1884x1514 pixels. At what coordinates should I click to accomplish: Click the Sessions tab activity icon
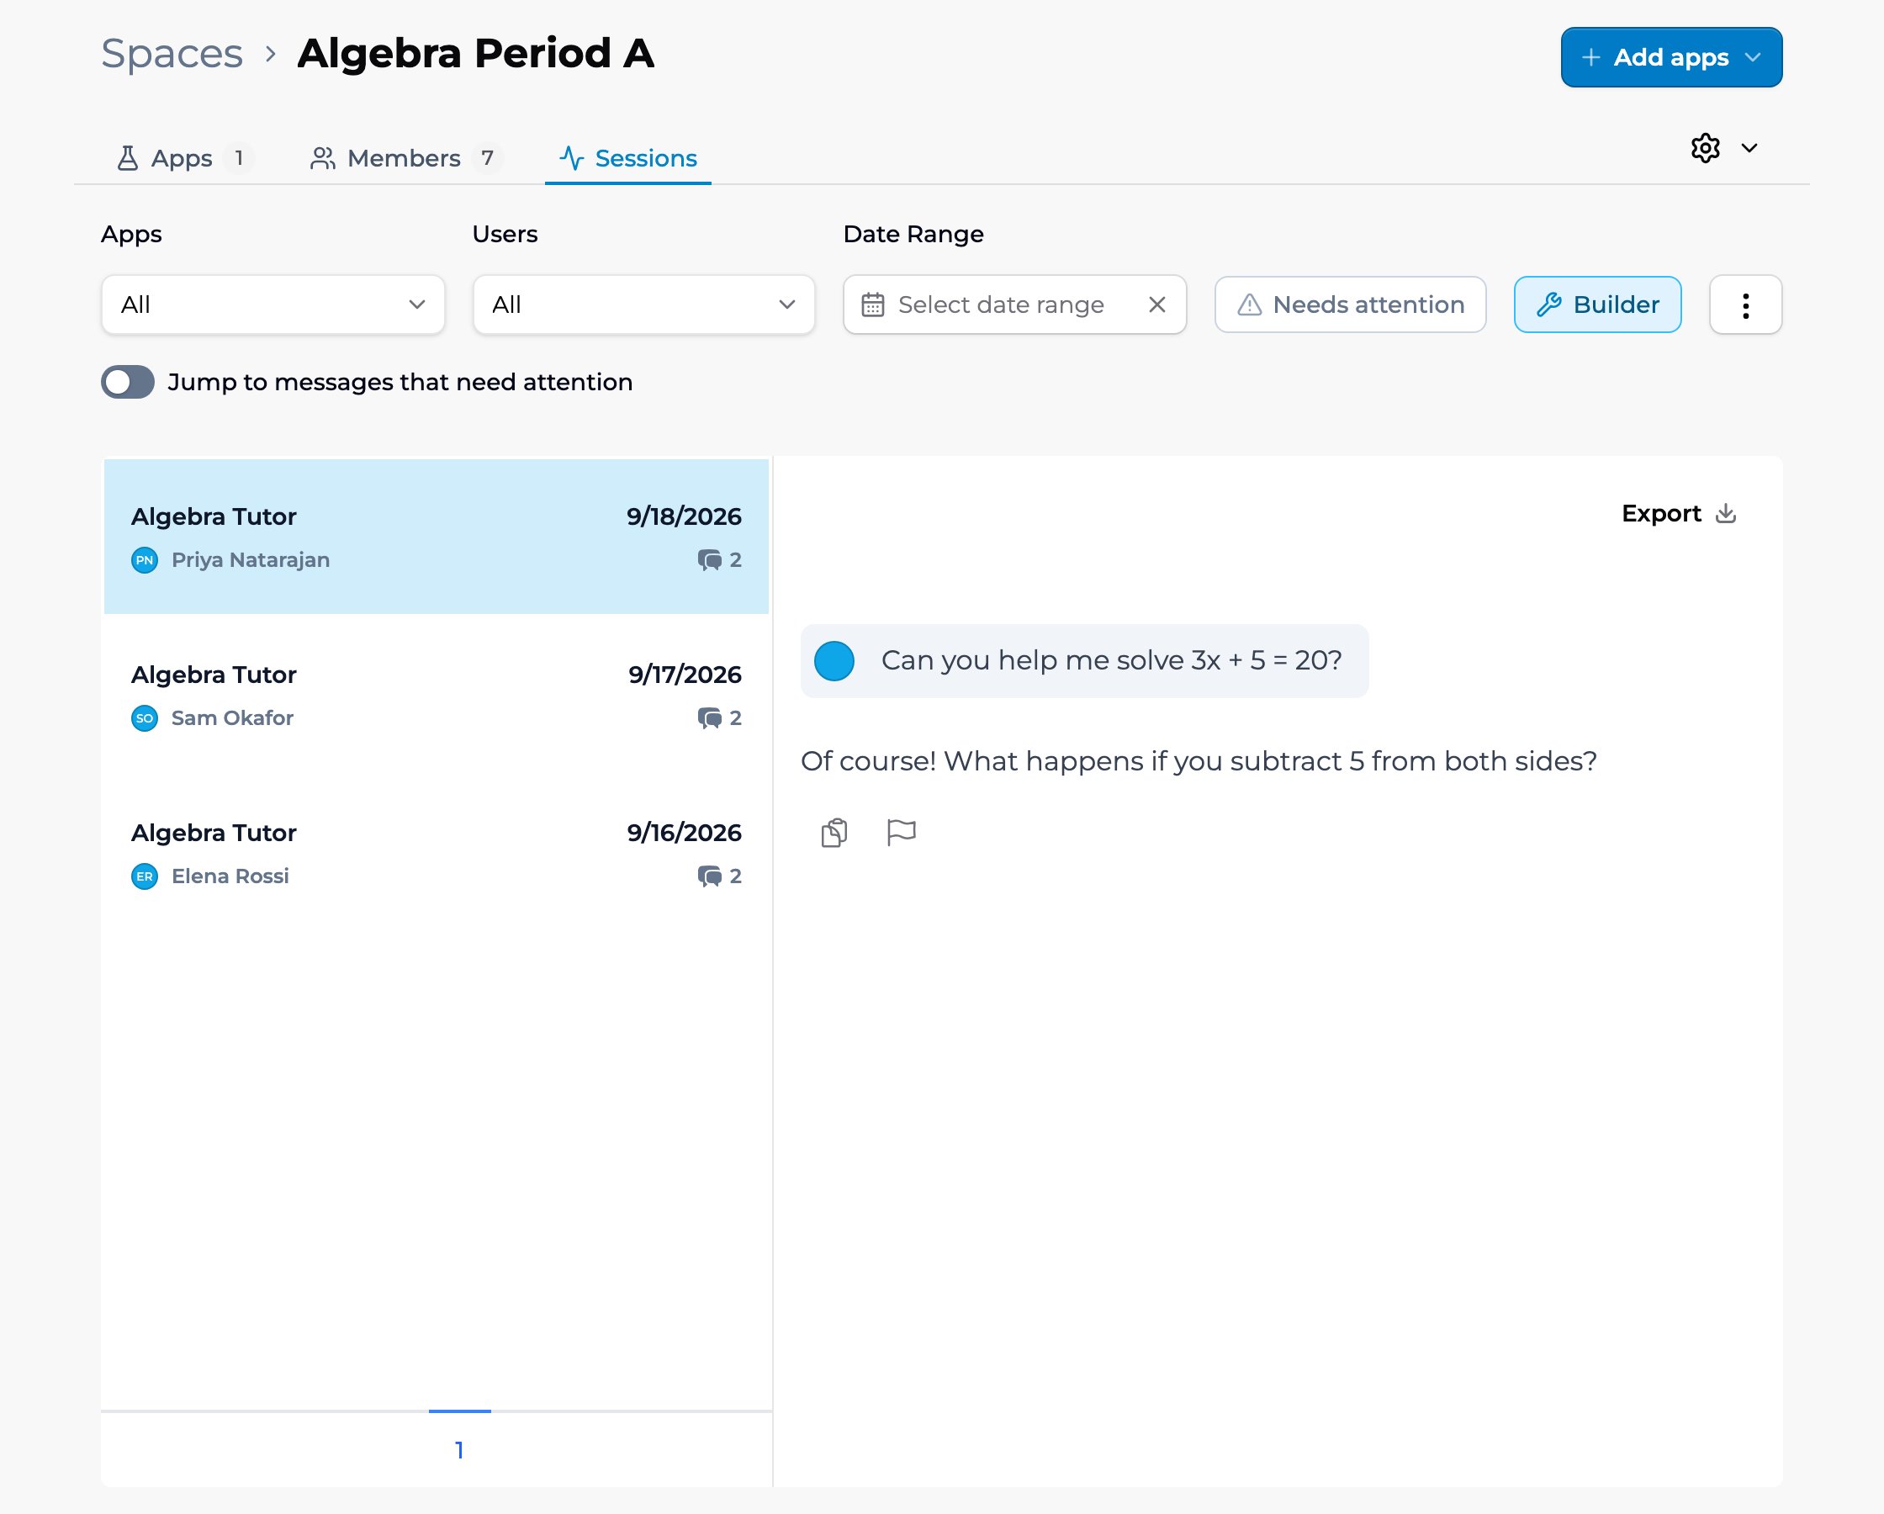point(571,158)
